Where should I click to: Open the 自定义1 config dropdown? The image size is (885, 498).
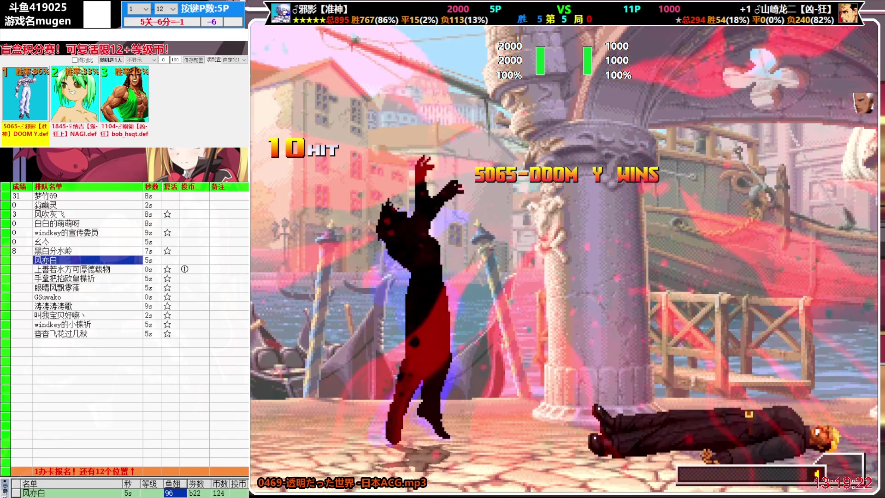(235, 60)
